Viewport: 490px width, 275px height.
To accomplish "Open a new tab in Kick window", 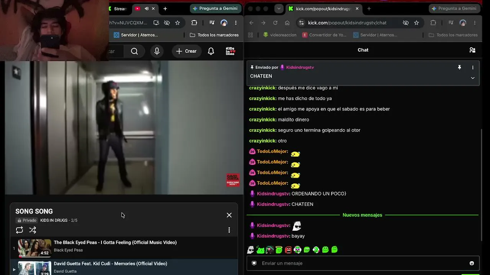I will [x=369, y=8].
